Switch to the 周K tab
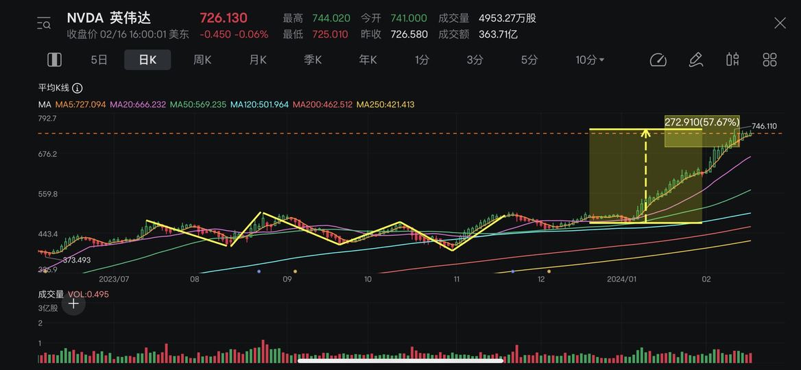 202,60
